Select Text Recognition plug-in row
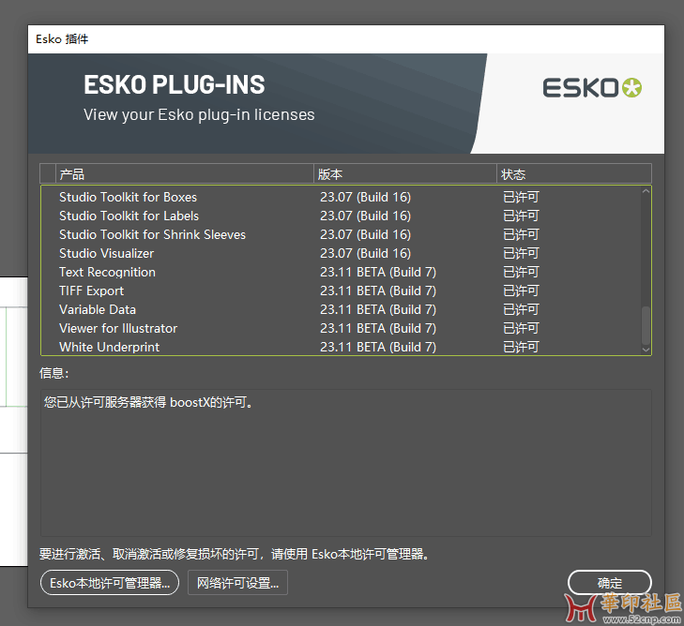This screenshot has height=626, width=684. (342, 272)
